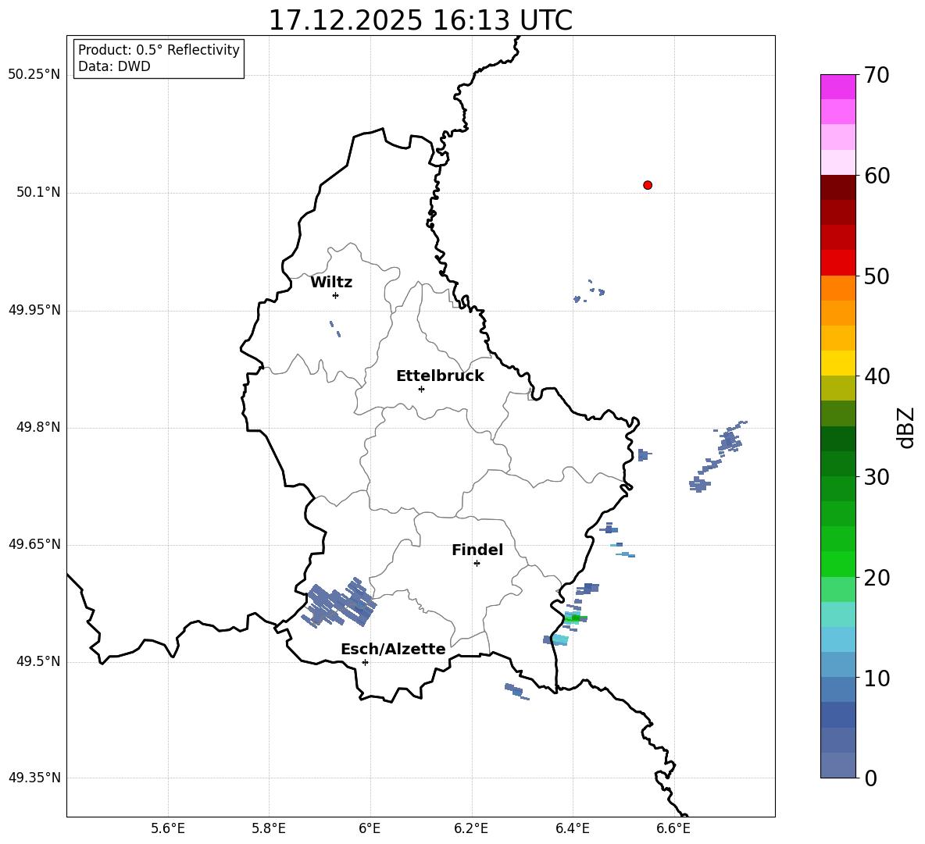The image size is (925, 844).
Task: Click the red radar site marker dot
Action: click(648, 185)
